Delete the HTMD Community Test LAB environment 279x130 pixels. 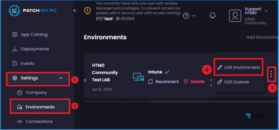pos(194,82)
